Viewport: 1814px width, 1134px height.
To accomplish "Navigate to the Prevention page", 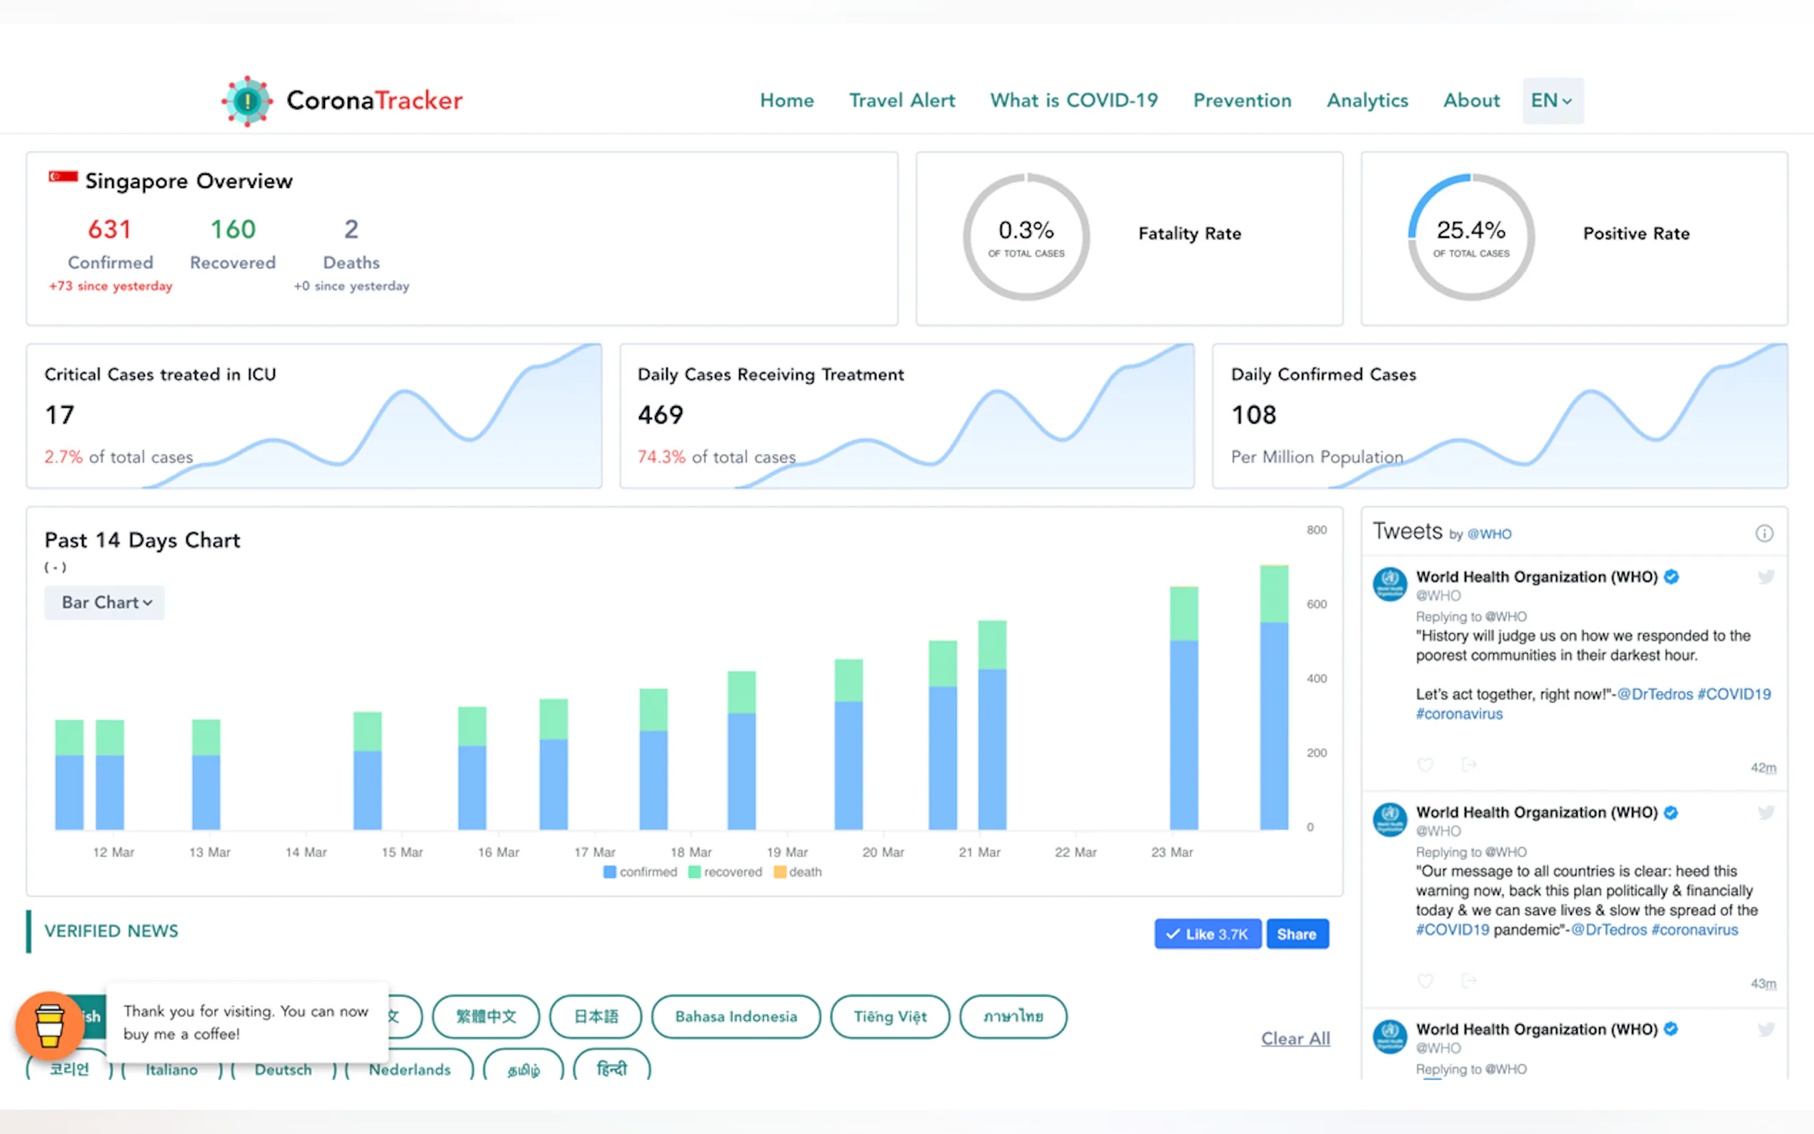I will pyautogui.click(x=1242, y=101).
